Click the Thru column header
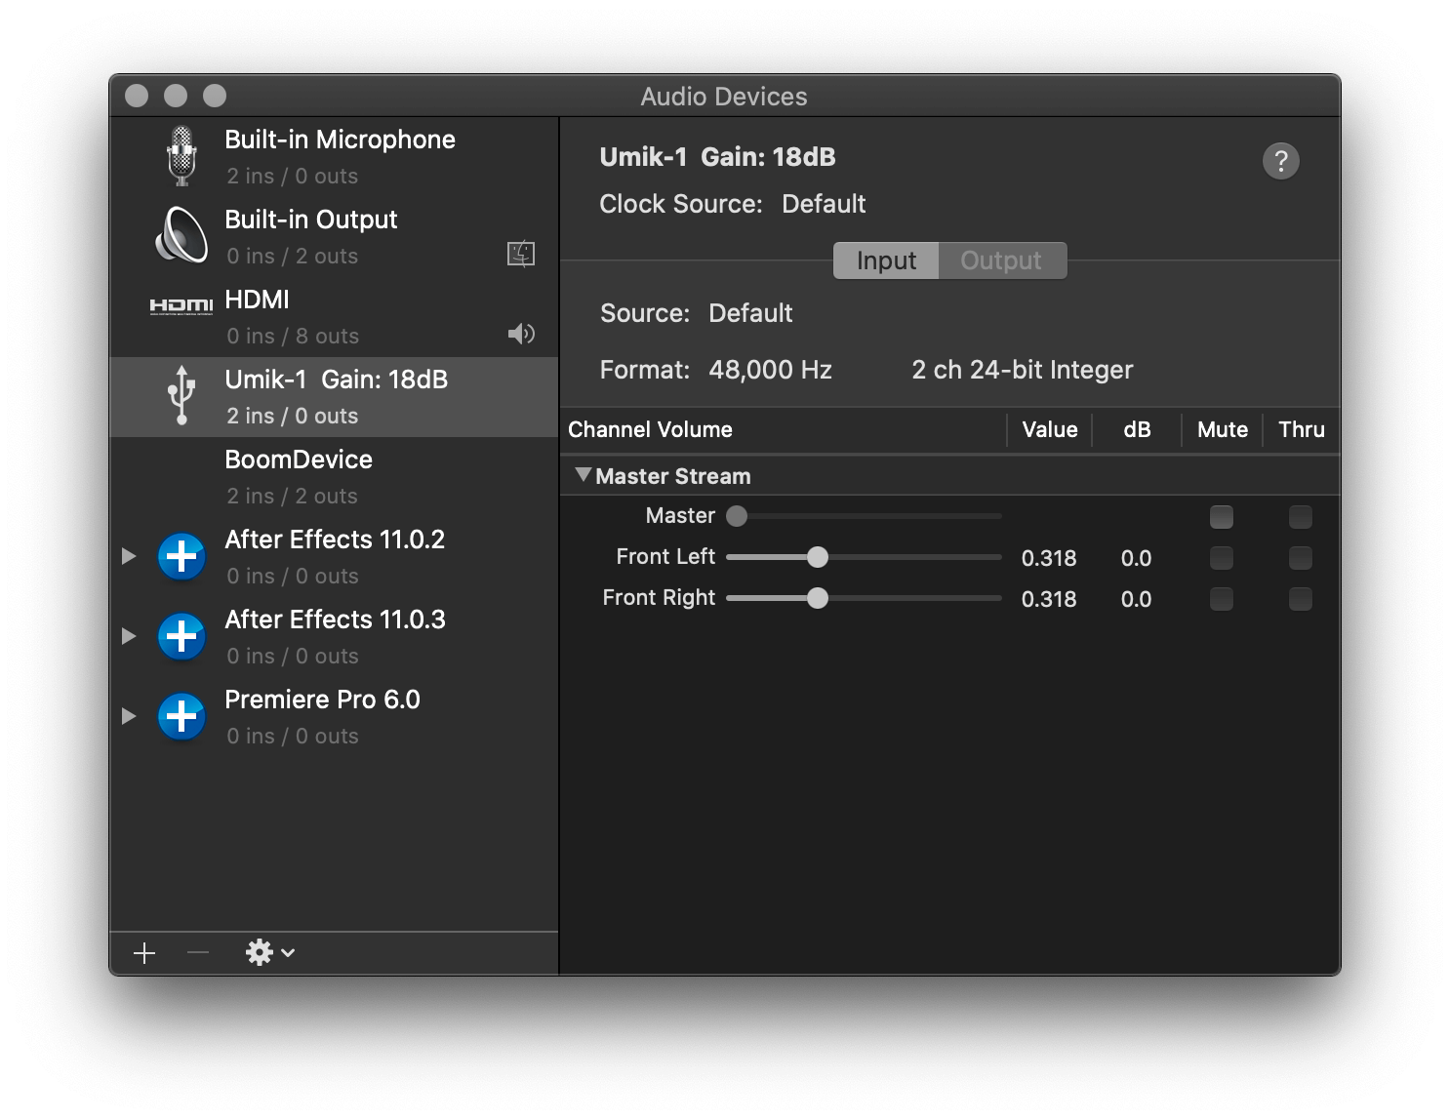 1302,429
